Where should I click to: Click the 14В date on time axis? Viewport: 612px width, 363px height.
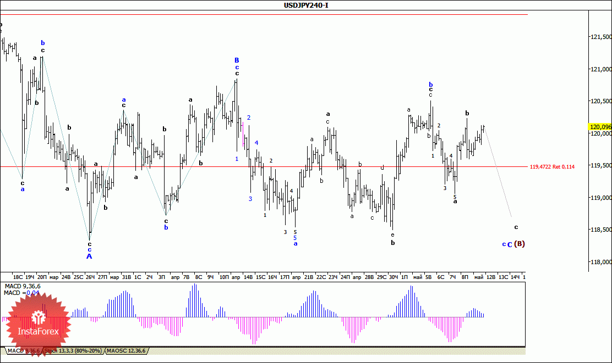[248, 277]
